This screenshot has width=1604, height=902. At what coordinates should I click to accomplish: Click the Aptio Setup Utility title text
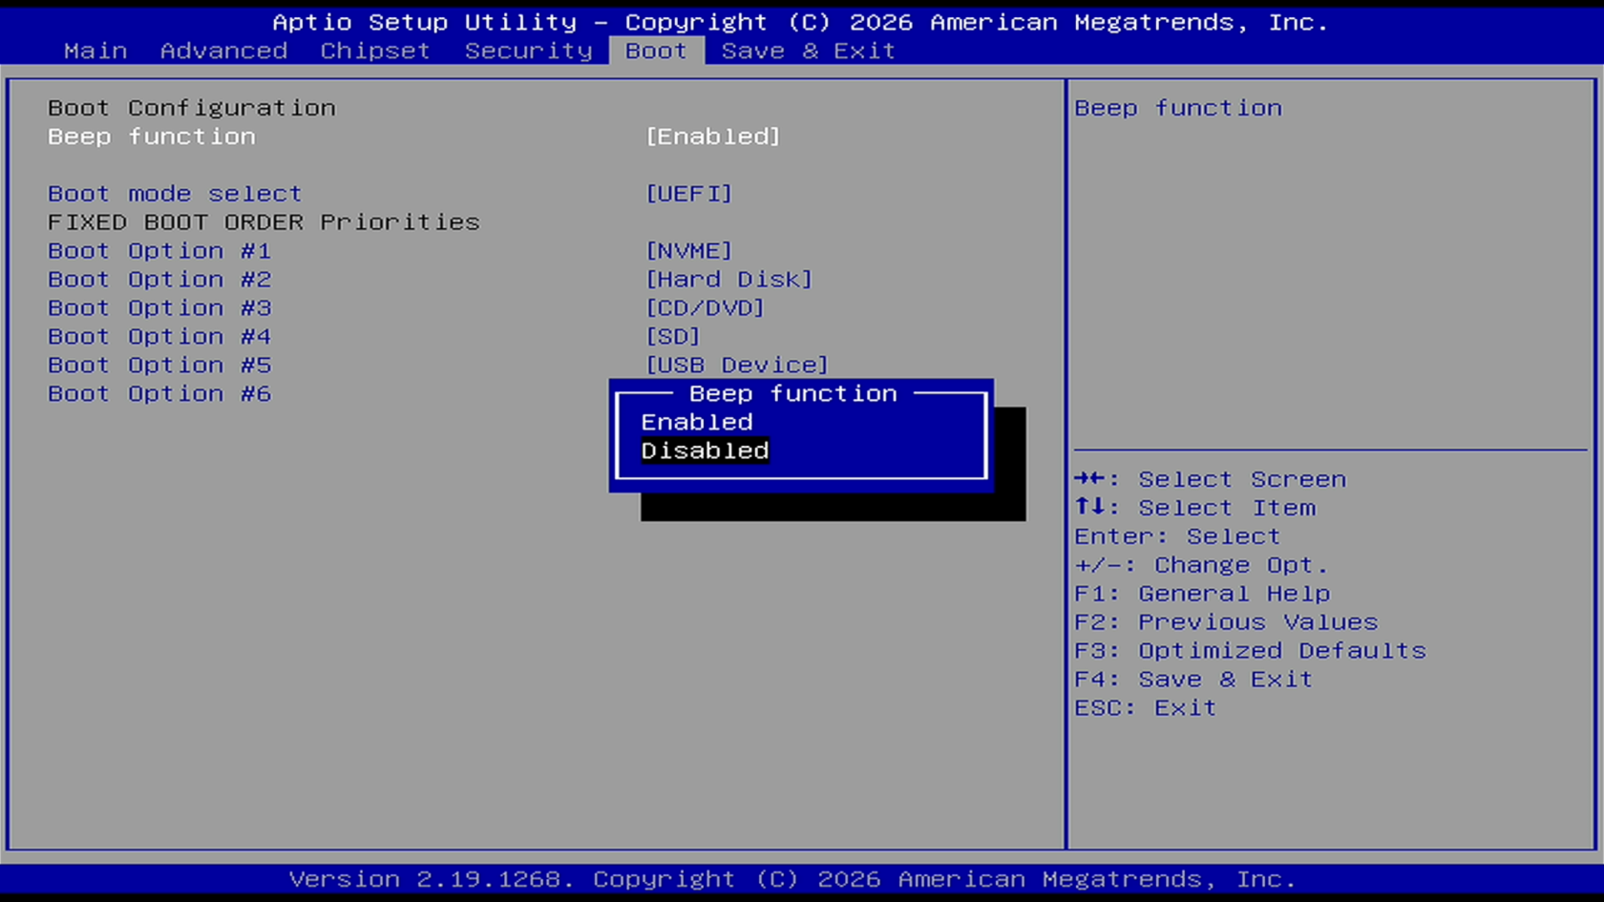(800, 22)
